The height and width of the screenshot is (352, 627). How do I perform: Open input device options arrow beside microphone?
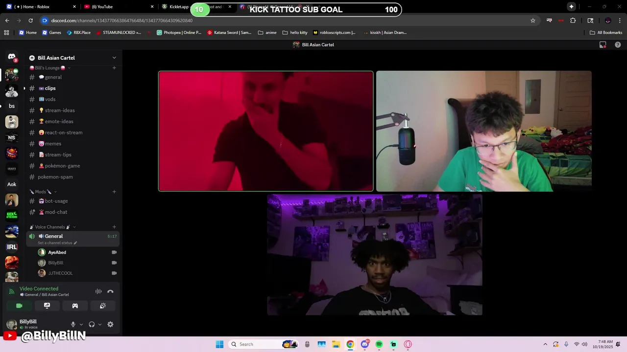click(81, 324)
